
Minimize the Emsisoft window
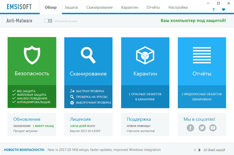[x=208, y=3]
